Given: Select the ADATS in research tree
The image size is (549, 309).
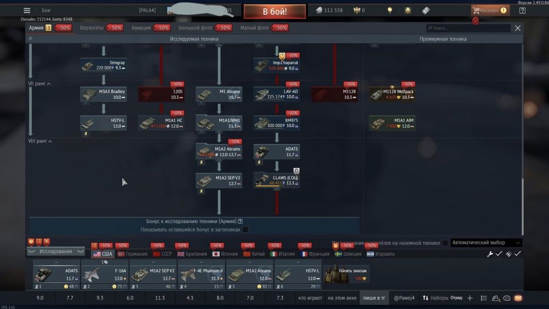Looking at the screenshot, I should coord(277,152).
